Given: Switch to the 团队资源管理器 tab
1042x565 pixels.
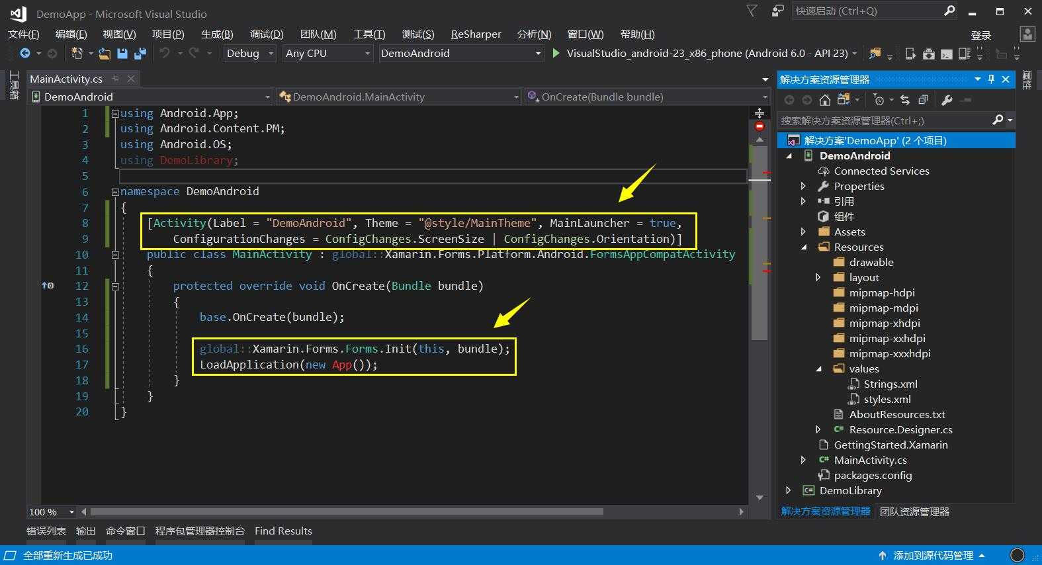Looking at the screenshot, I should [x=914, y=512].
